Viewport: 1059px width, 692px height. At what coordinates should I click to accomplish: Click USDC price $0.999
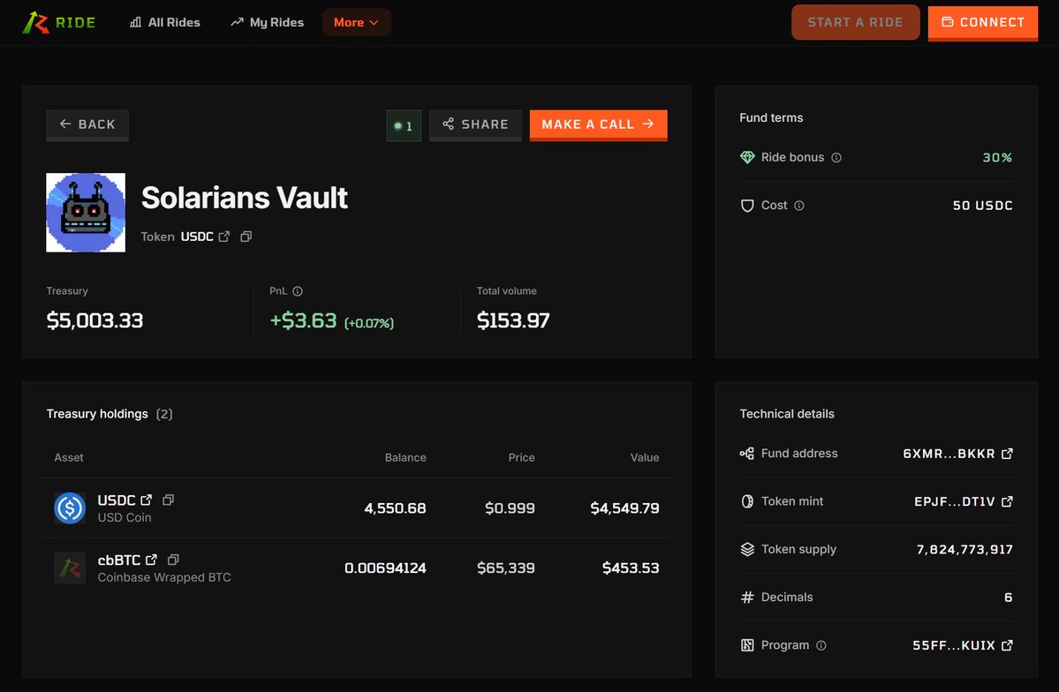[x=510, y=508]
